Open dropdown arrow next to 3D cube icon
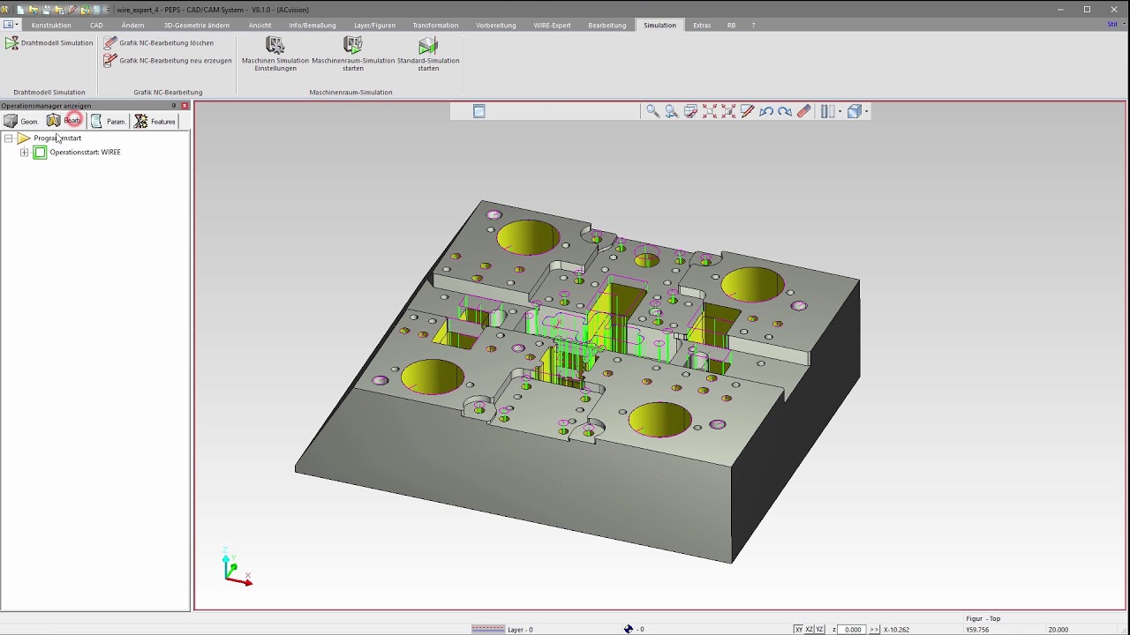1130x635 pixels. pyautogui.click(x=867, y=111)
